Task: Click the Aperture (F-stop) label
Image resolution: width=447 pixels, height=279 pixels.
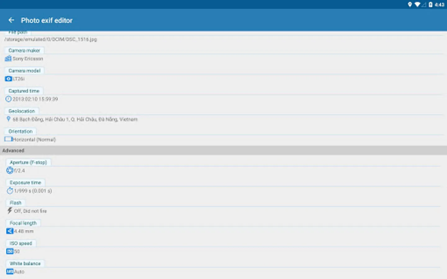Action: 28,162
